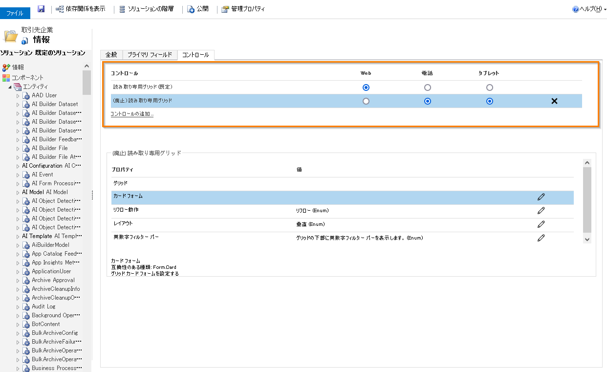The width and height of the screenshot is (607, 372).
Task: Click the コントロールの追加... link
Action: [132, 114]
